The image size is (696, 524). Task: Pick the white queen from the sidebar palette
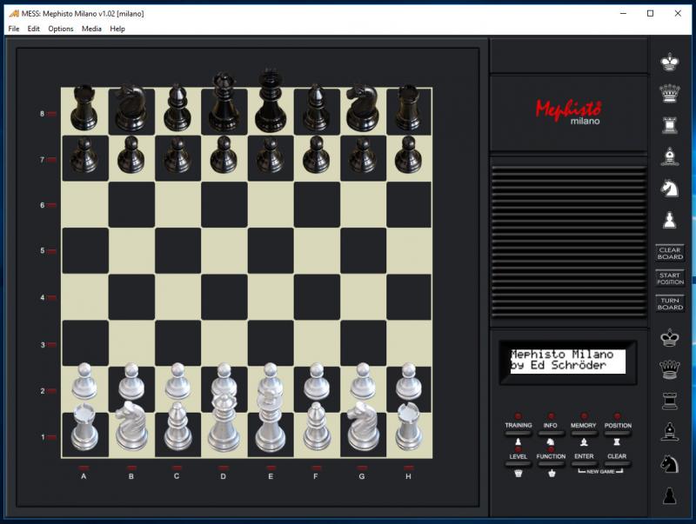(x=669, y=92)
